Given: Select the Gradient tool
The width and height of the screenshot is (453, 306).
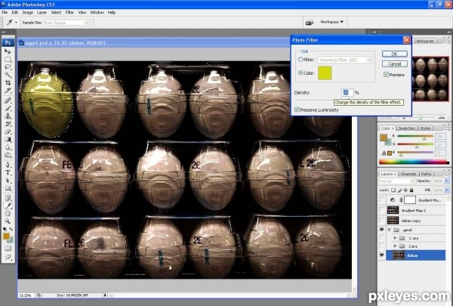Looking at the screenshot, I should point(8,140).
